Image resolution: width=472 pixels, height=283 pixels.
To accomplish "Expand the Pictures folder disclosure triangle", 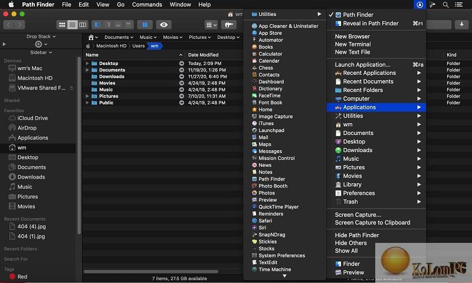I will (87, 96).
